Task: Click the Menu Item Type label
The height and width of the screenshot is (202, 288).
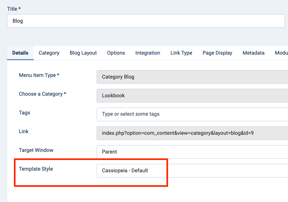Action: [x=39, y=75]
